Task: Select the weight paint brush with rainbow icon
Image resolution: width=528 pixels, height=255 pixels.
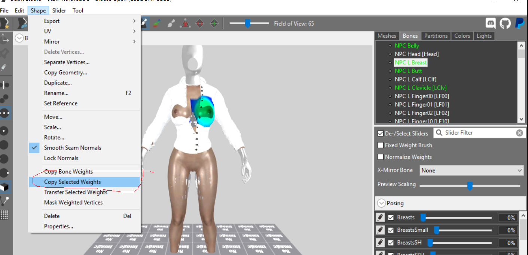Action: [157, 24]
